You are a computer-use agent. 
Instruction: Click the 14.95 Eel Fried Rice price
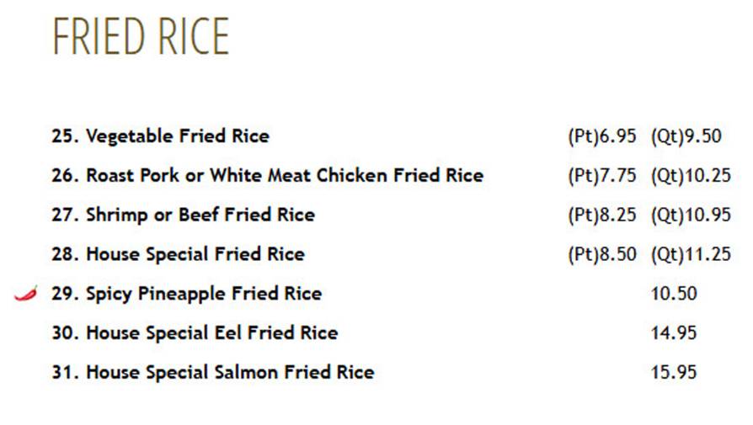pos(674,333)
